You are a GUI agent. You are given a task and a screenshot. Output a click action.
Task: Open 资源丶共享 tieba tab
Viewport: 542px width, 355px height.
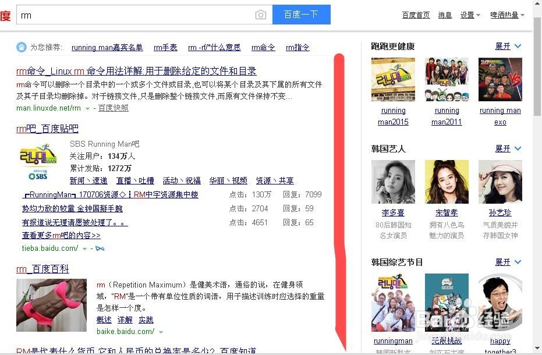pyautogui.click(x=275, y=181)
